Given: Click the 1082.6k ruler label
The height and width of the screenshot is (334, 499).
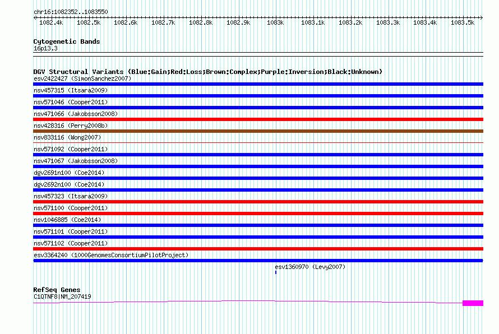Looking at the screenshot, I should (x=126, y=22).
